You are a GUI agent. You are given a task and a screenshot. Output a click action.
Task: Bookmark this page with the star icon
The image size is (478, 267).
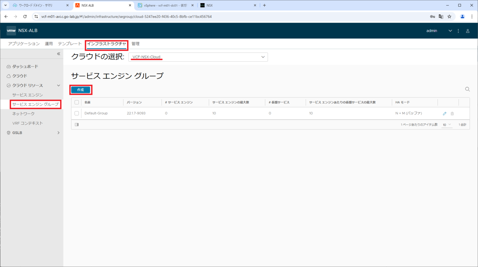pyautogui.click(x=449, y=17)
